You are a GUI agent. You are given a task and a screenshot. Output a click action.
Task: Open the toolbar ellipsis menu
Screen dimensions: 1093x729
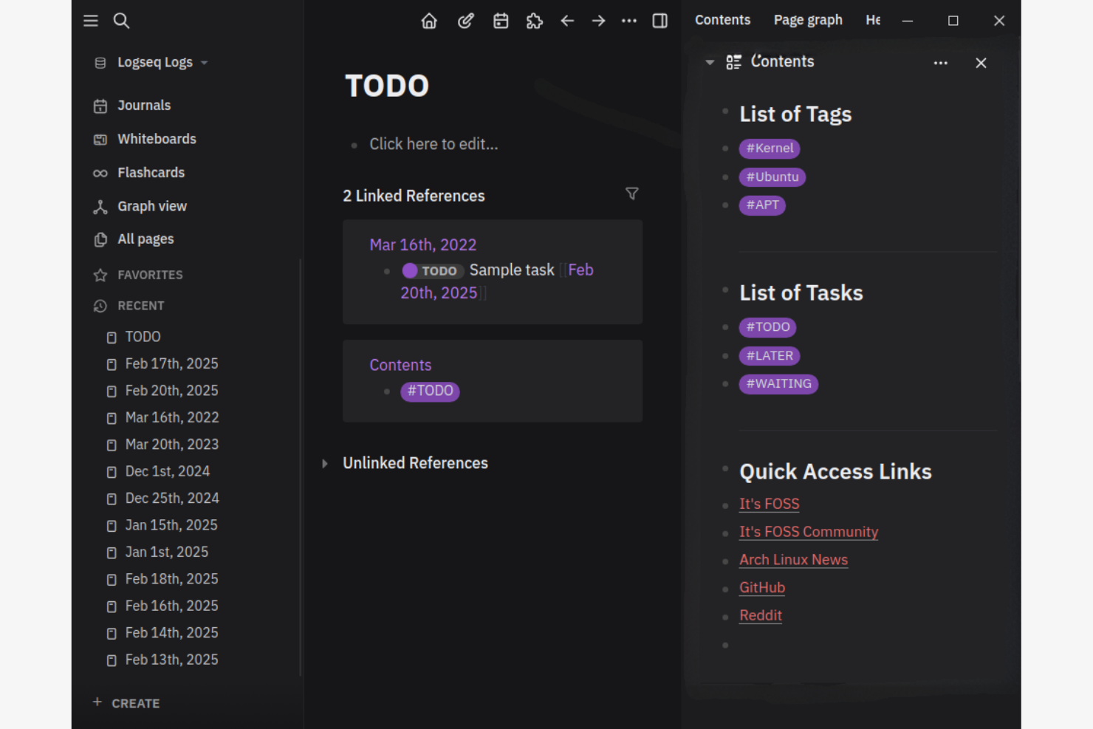(x=629, y=21)
